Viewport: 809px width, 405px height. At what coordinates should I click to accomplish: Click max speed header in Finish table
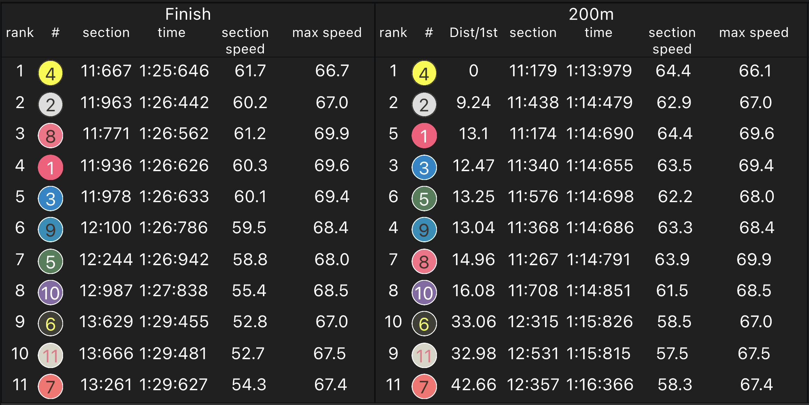tap(327, 33)
